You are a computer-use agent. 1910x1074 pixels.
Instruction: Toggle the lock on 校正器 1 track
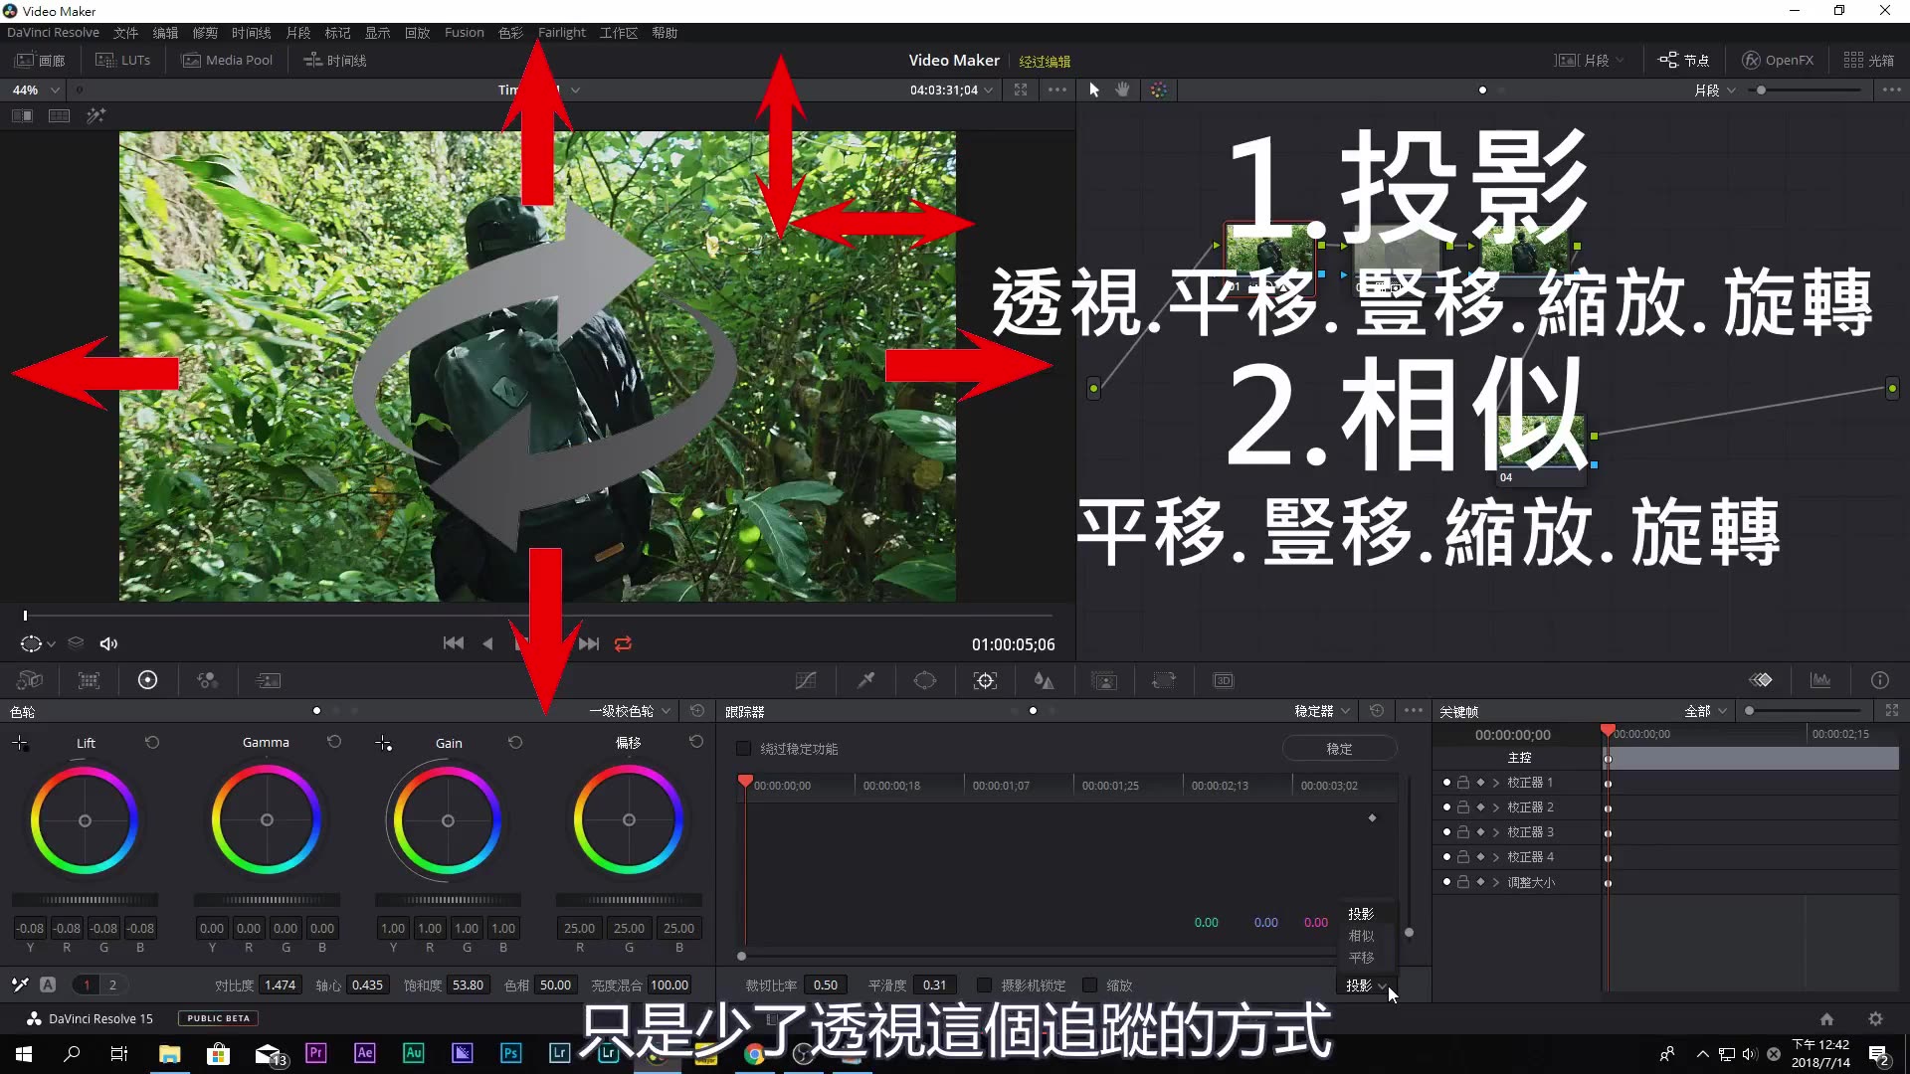click(x=1462, y=783)
